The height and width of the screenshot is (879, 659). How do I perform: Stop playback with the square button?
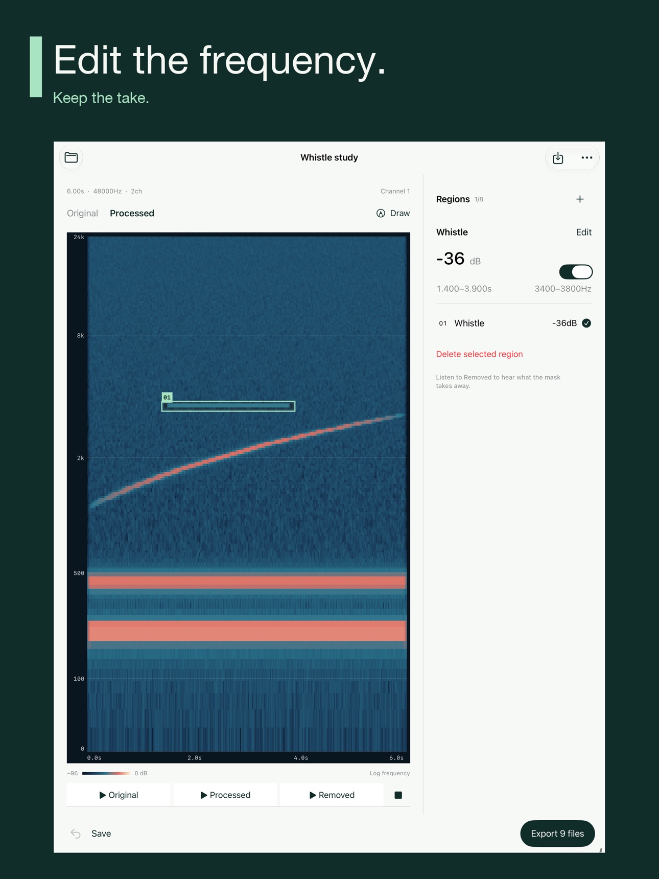[398, 795]
